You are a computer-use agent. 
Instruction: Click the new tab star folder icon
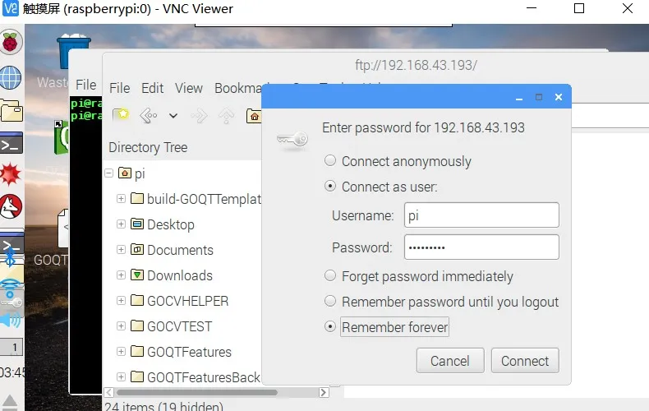pyautogui.click(x=121, y=116)
